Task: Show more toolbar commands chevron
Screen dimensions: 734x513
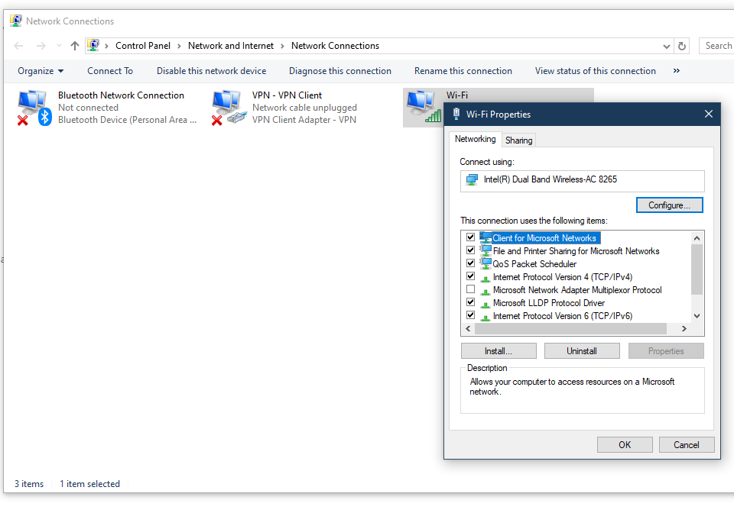Action: coord(677,71)
